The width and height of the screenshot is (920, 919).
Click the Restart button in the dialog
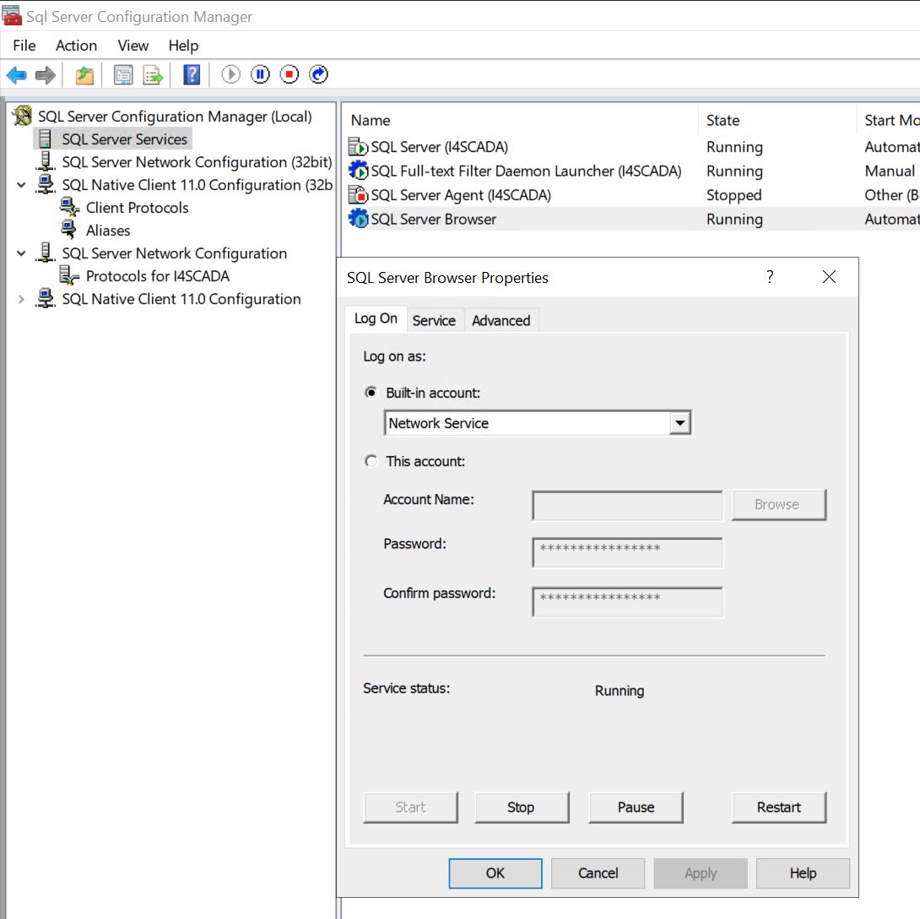click(x=778, y=807)
